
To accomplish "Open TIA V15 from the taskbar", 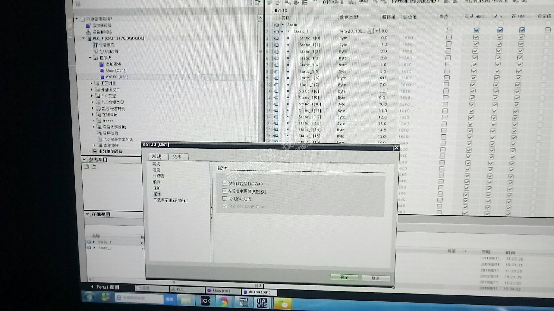I will tap(261, 302).
